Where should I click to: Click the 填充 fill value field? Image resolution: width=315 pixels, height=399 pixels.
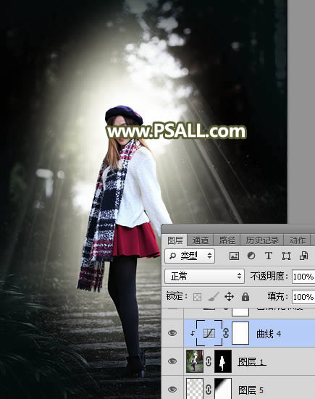[303, 297]
